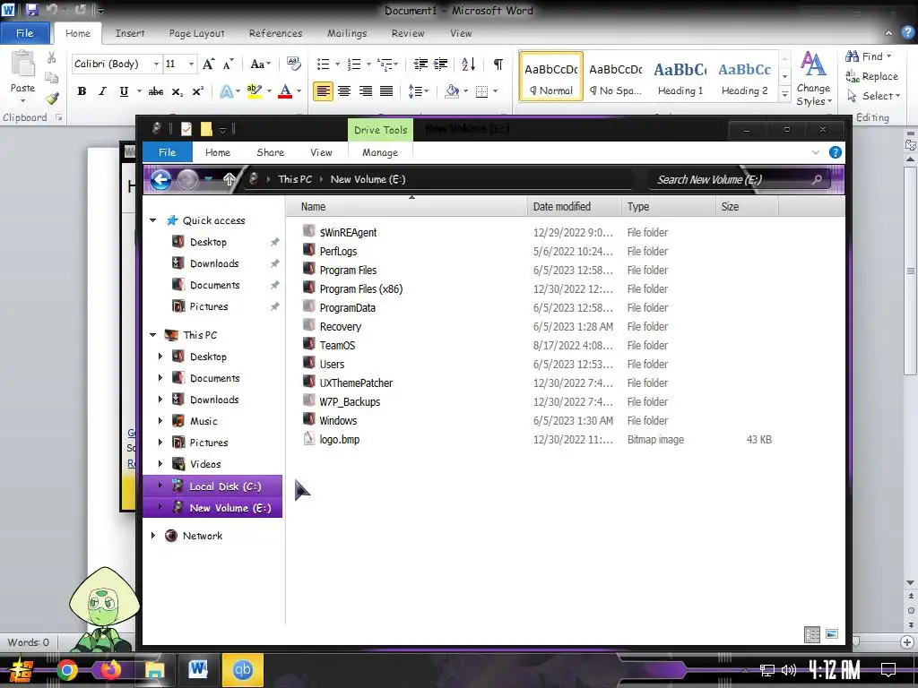Click Save icon in Word title bar
918x688 pixels.
[31, 10]
